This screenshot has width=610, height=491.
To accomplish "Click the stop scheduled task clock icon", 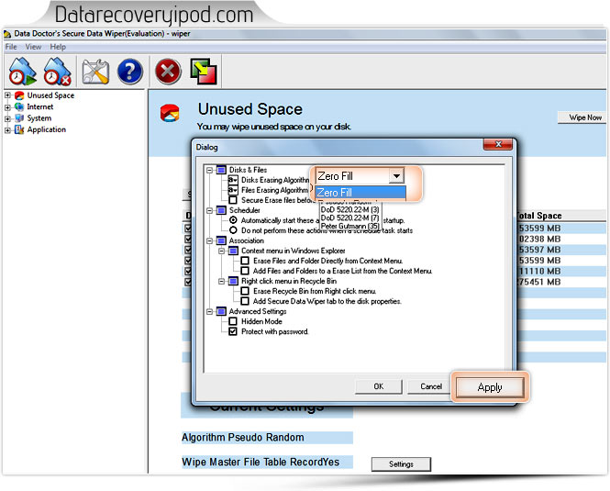I will (x=57, y=72).
